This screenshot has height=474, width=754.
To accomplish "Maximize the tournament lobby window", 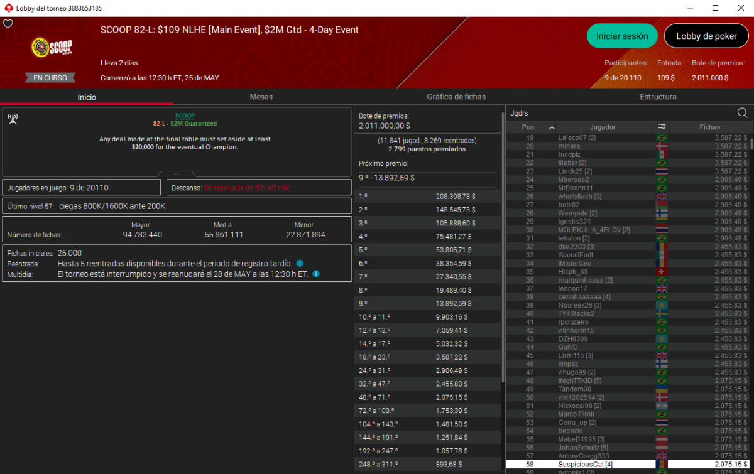I will (x=715, y=8).
